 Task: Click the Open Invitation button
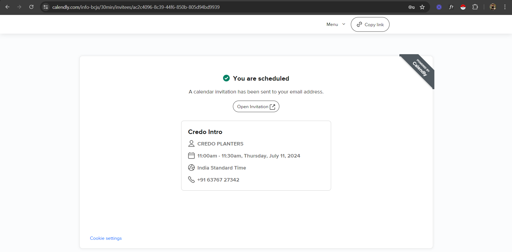coord(256,107)
